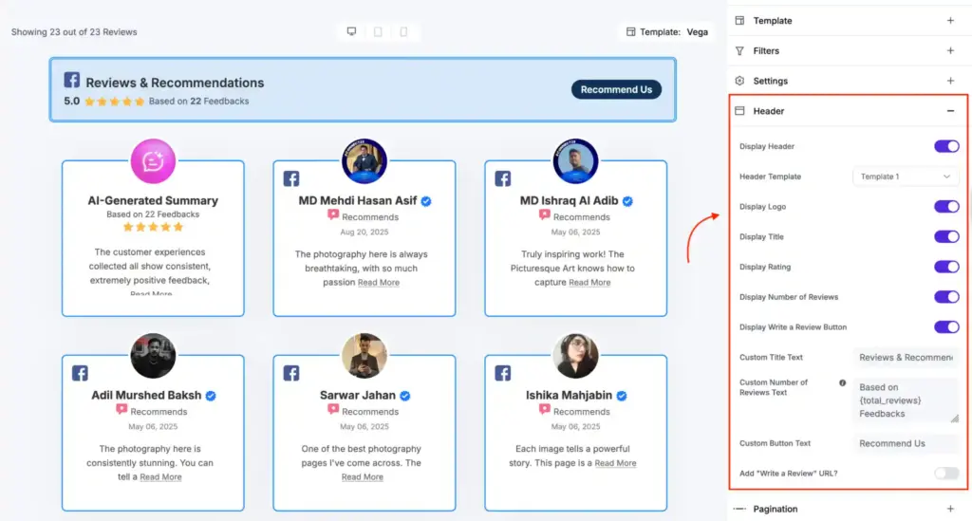
Task: Click MD Mehdi Hasan Asif profile photo
Action: point(364,161)
